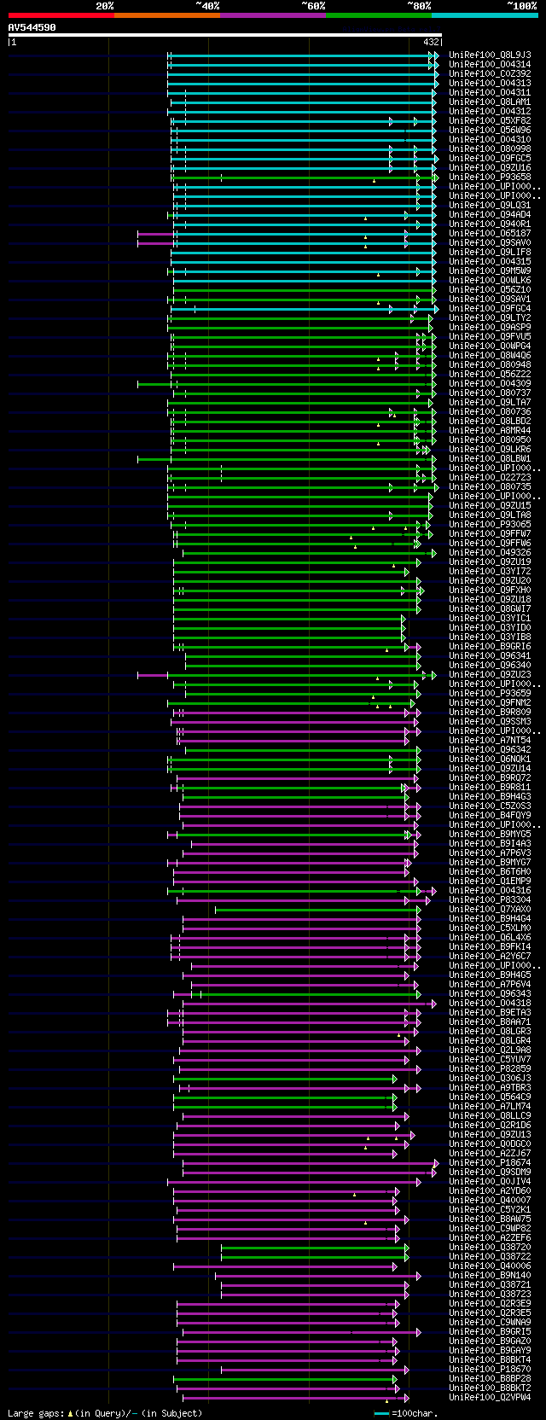Select hit label UniRef100_Q9LTY2

(490, 317)
